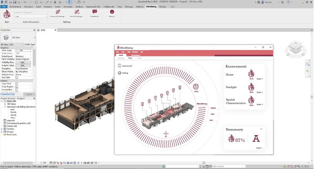
Task: Toggle the Sun Path checkbox
Action: coord(17,77)
